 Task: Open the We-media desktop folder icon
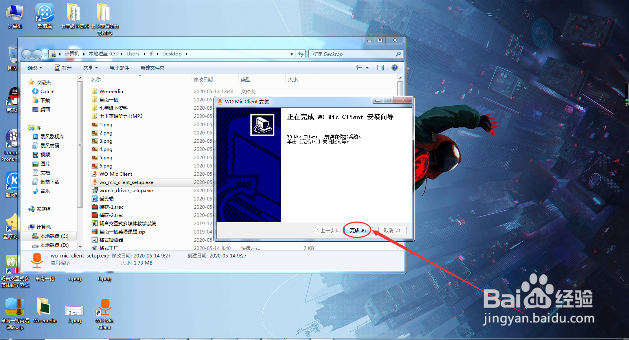[x=45, y=311]
